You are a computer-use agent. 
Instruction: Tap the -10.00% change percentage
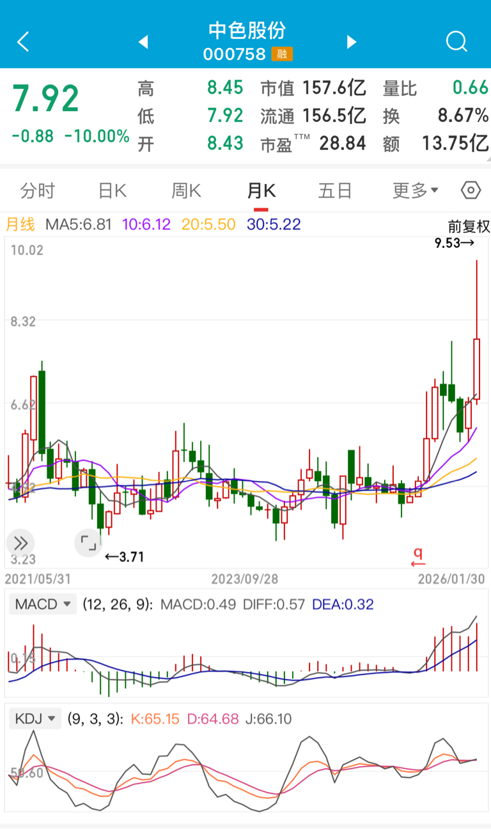click(97, 136)
